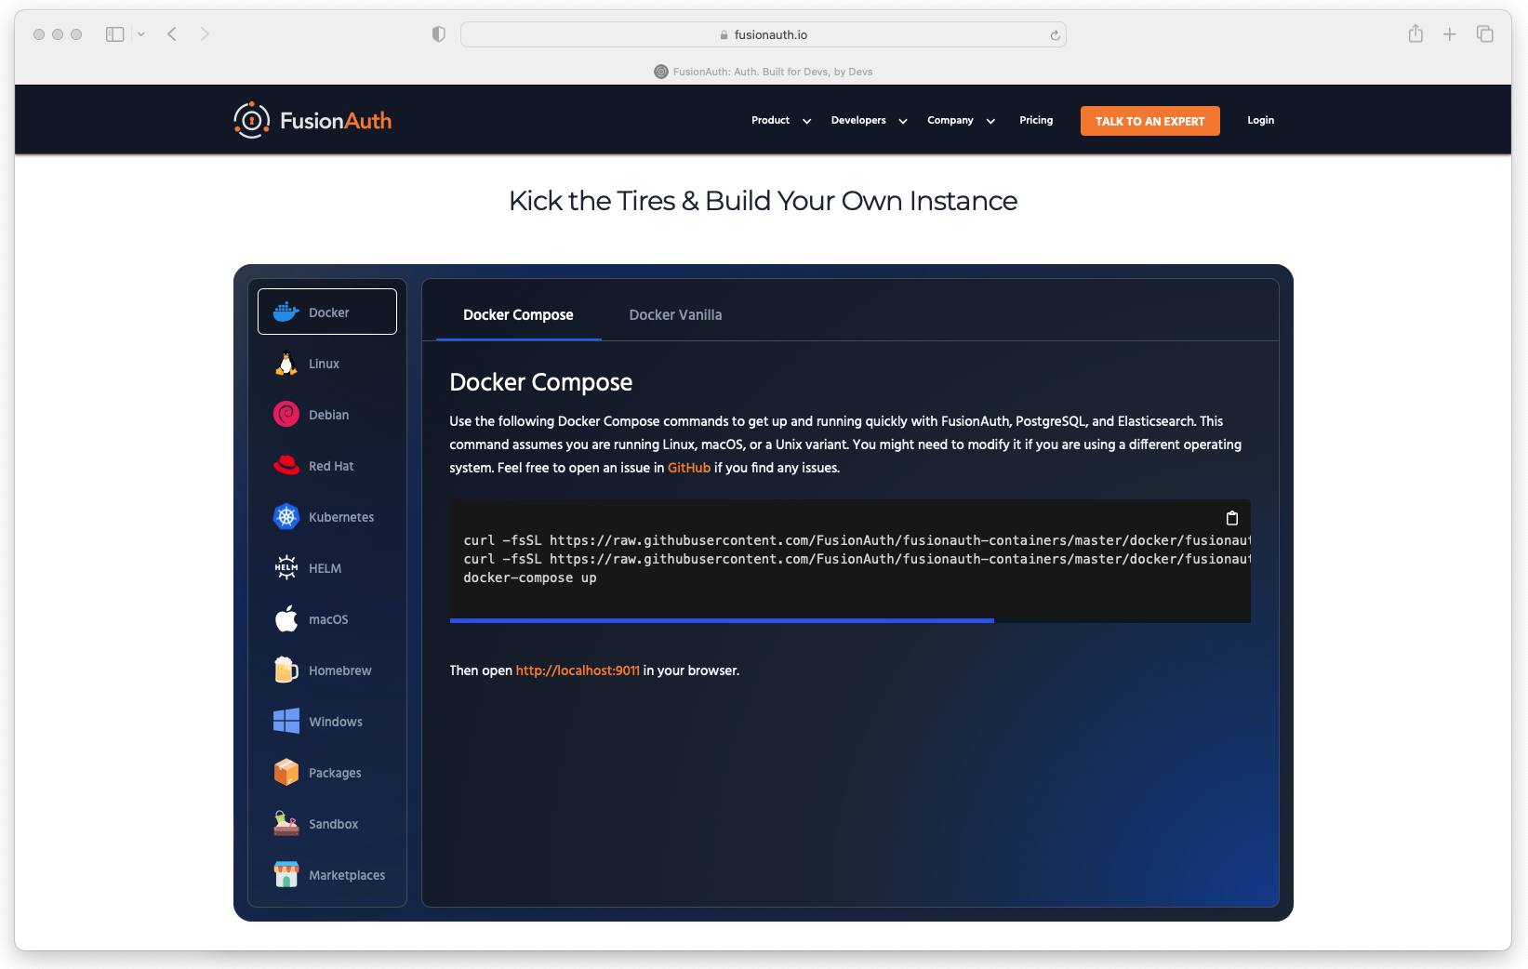The height and width of the screenshot is (969, 1528).
Task: Click the Login link
Action: tap(1260, 120)
